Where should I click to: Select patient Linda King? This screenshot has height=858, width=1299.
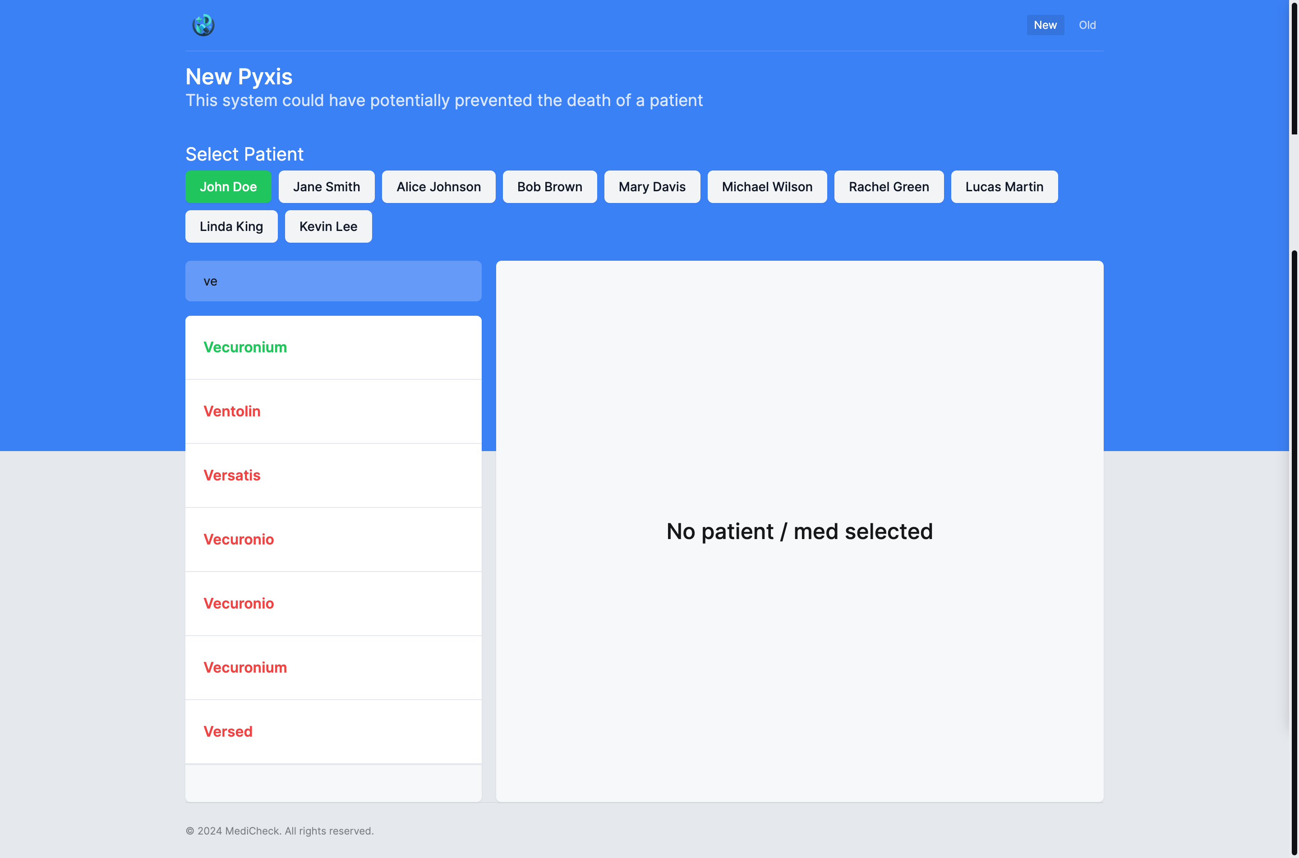click(231, 226)
